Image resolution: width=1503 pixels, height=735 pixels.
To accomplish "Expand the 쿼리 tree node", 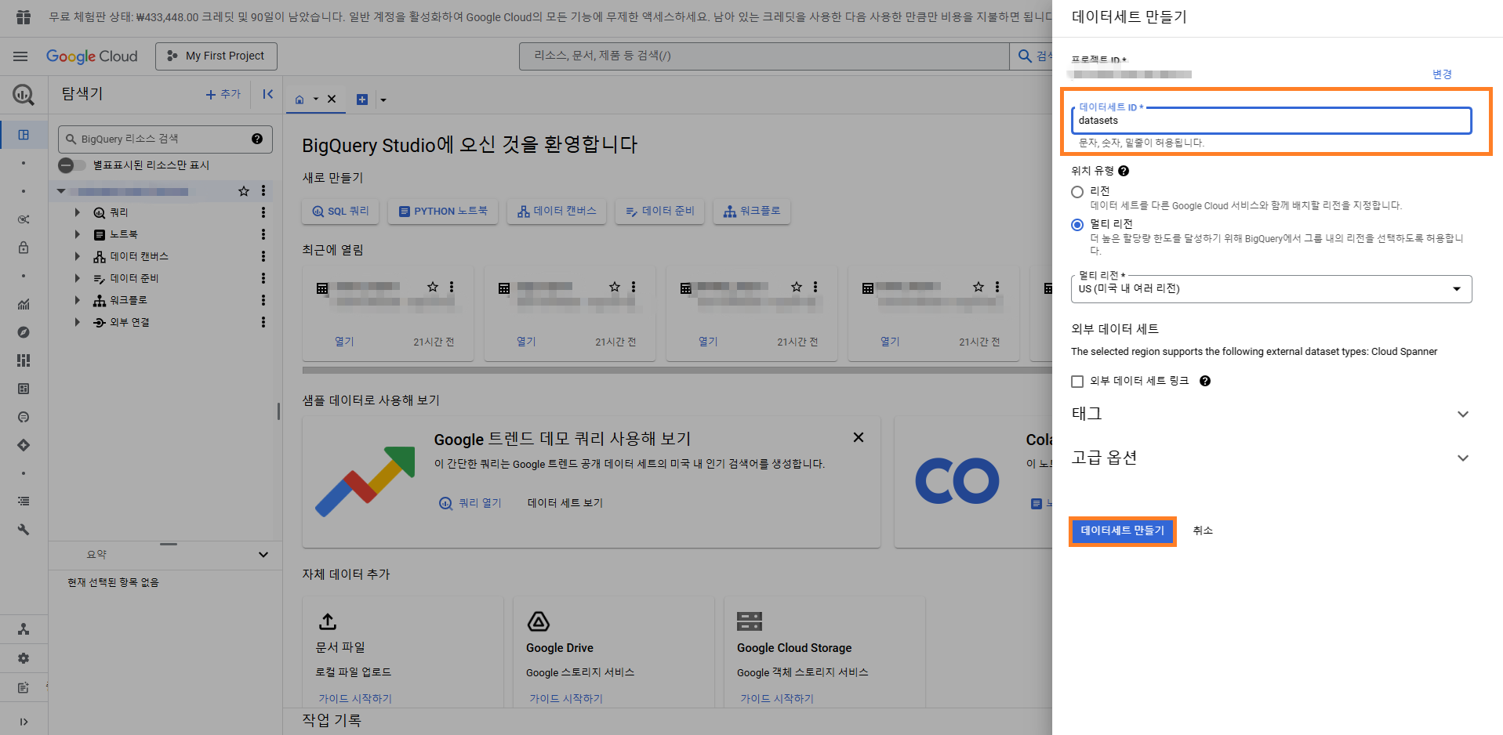I will point(77,212).
